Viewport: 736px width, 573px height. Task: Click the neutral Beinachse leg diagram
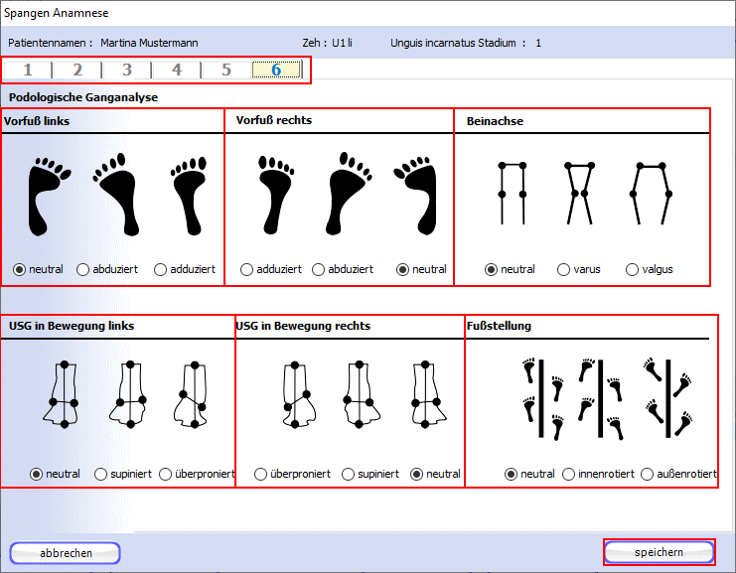[511, 193]
